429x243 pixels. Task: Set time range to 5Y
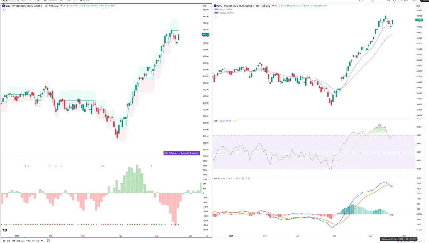[x=38, y=241]
